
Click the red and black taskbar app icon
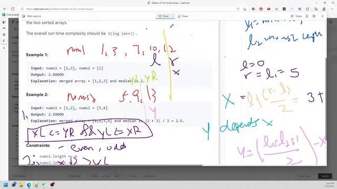pos(52,184)
